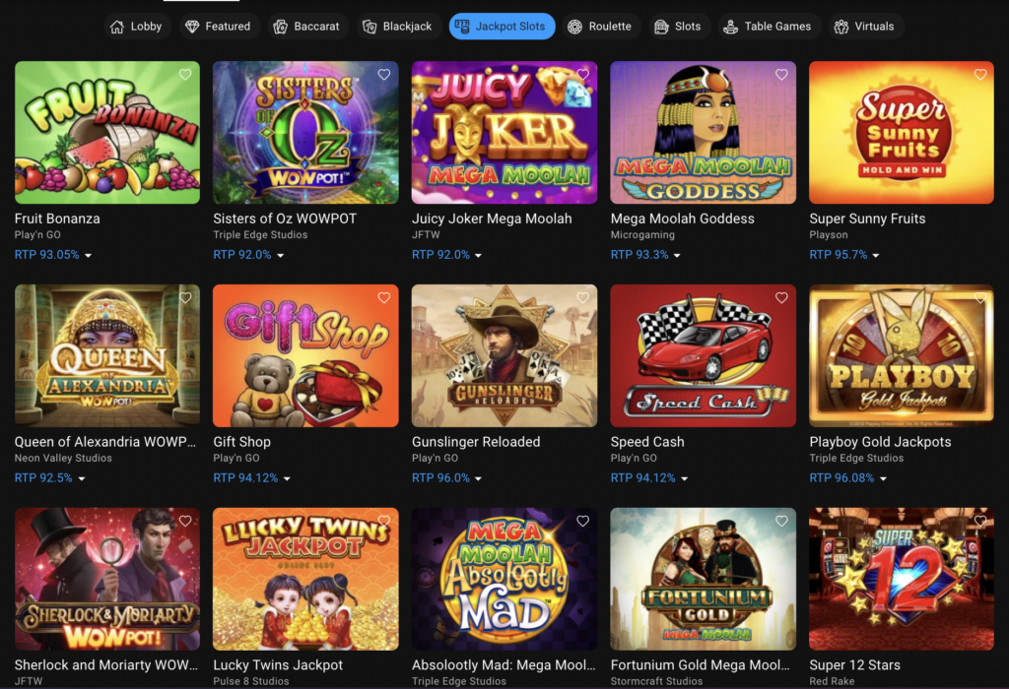The height and width of the screenshot is (689, 1009).
Task: Click heart icon on Playboy Gold Jackpots
Action: coord(980,297)
